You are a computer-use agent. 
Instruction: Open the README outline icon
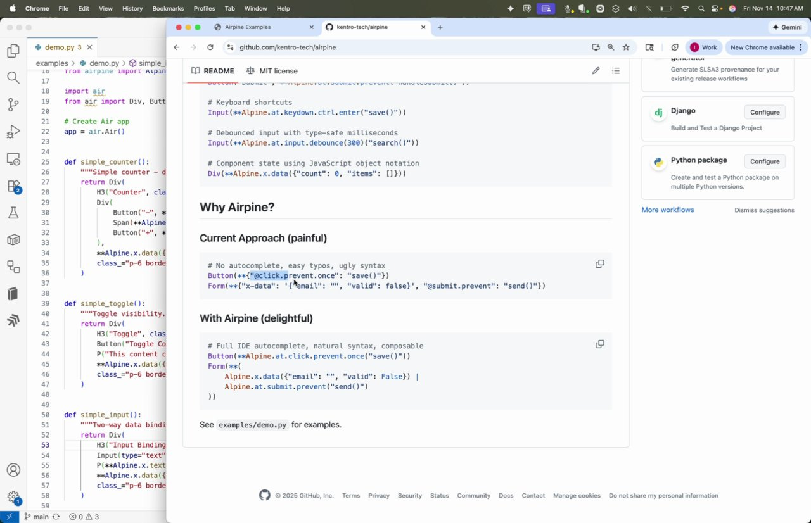[x=616, y=71]
